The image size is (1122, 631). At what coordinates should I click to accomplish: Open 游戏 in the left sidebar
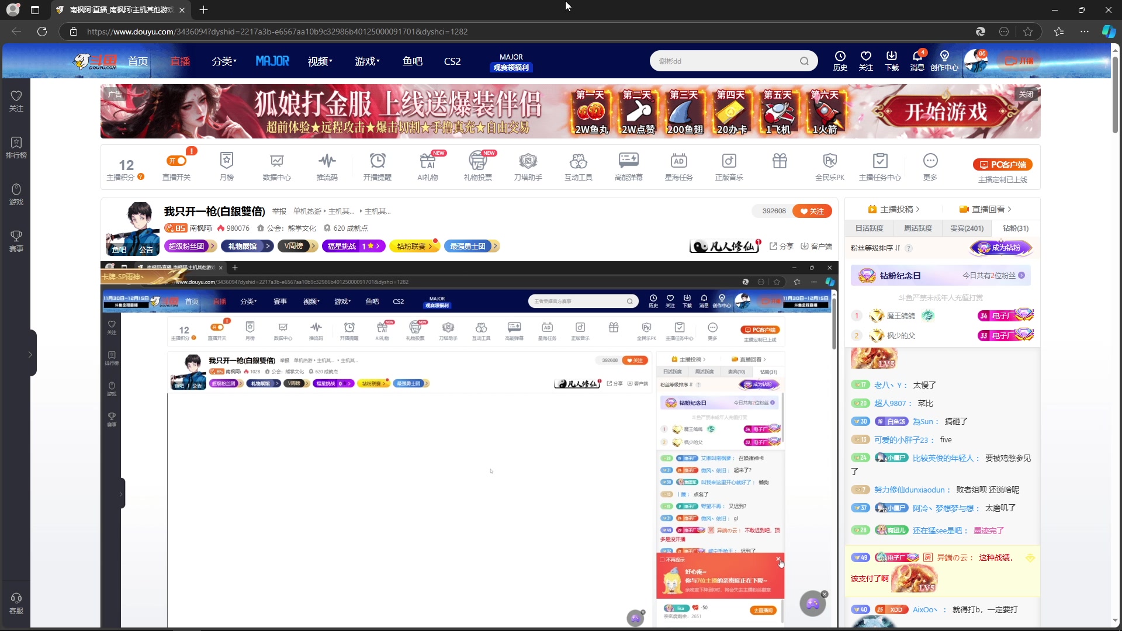(16, 195)
